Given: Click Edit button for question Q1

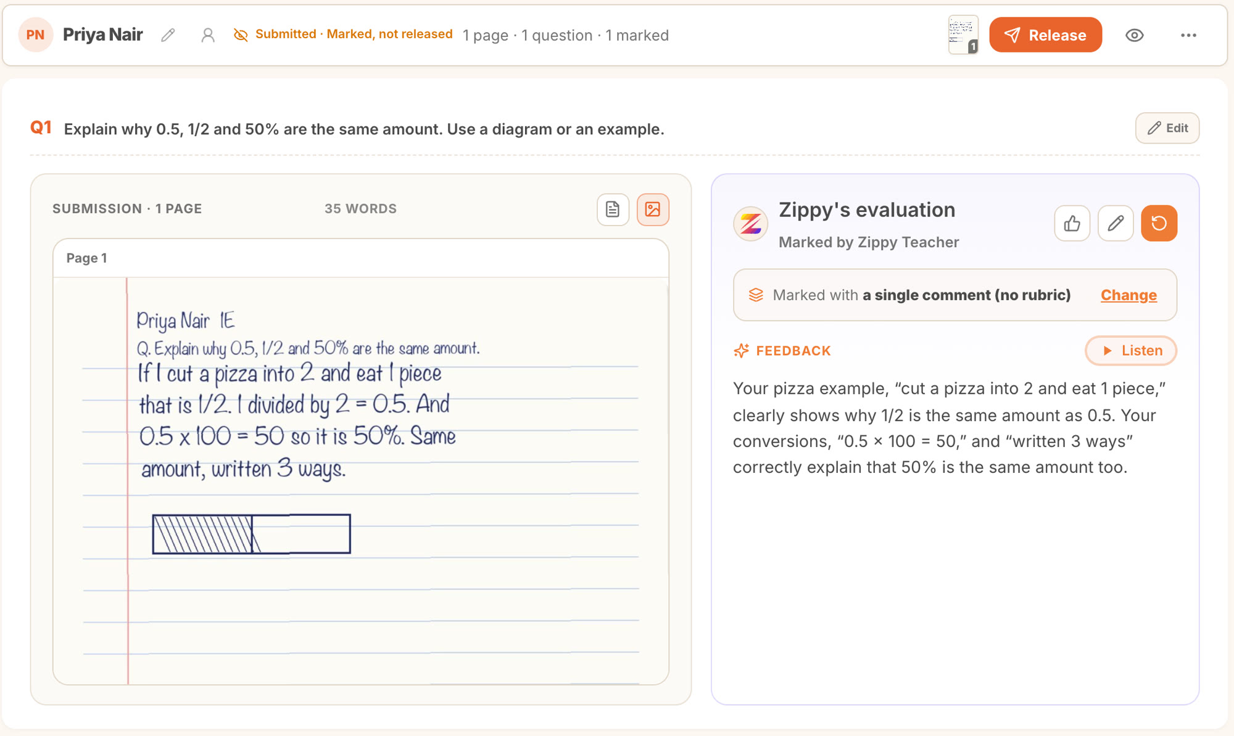Looking at the screenshot, I should [x=1167, y=128].
